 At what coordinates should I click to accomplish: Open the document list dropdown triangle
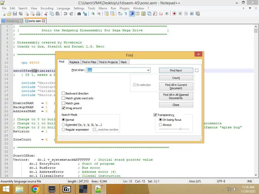[250, 8]
